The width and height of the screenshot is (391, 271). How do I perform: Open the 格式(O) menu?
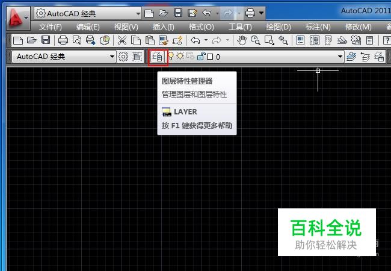click(202, 27)
